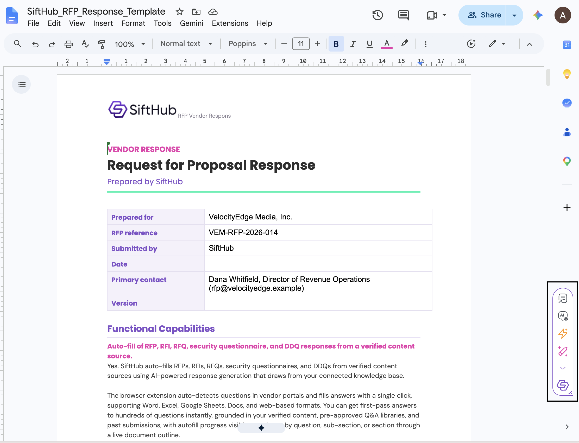Click the orange lightning bolt icon
The image size is (579, 443).
[x=563, y=334]
